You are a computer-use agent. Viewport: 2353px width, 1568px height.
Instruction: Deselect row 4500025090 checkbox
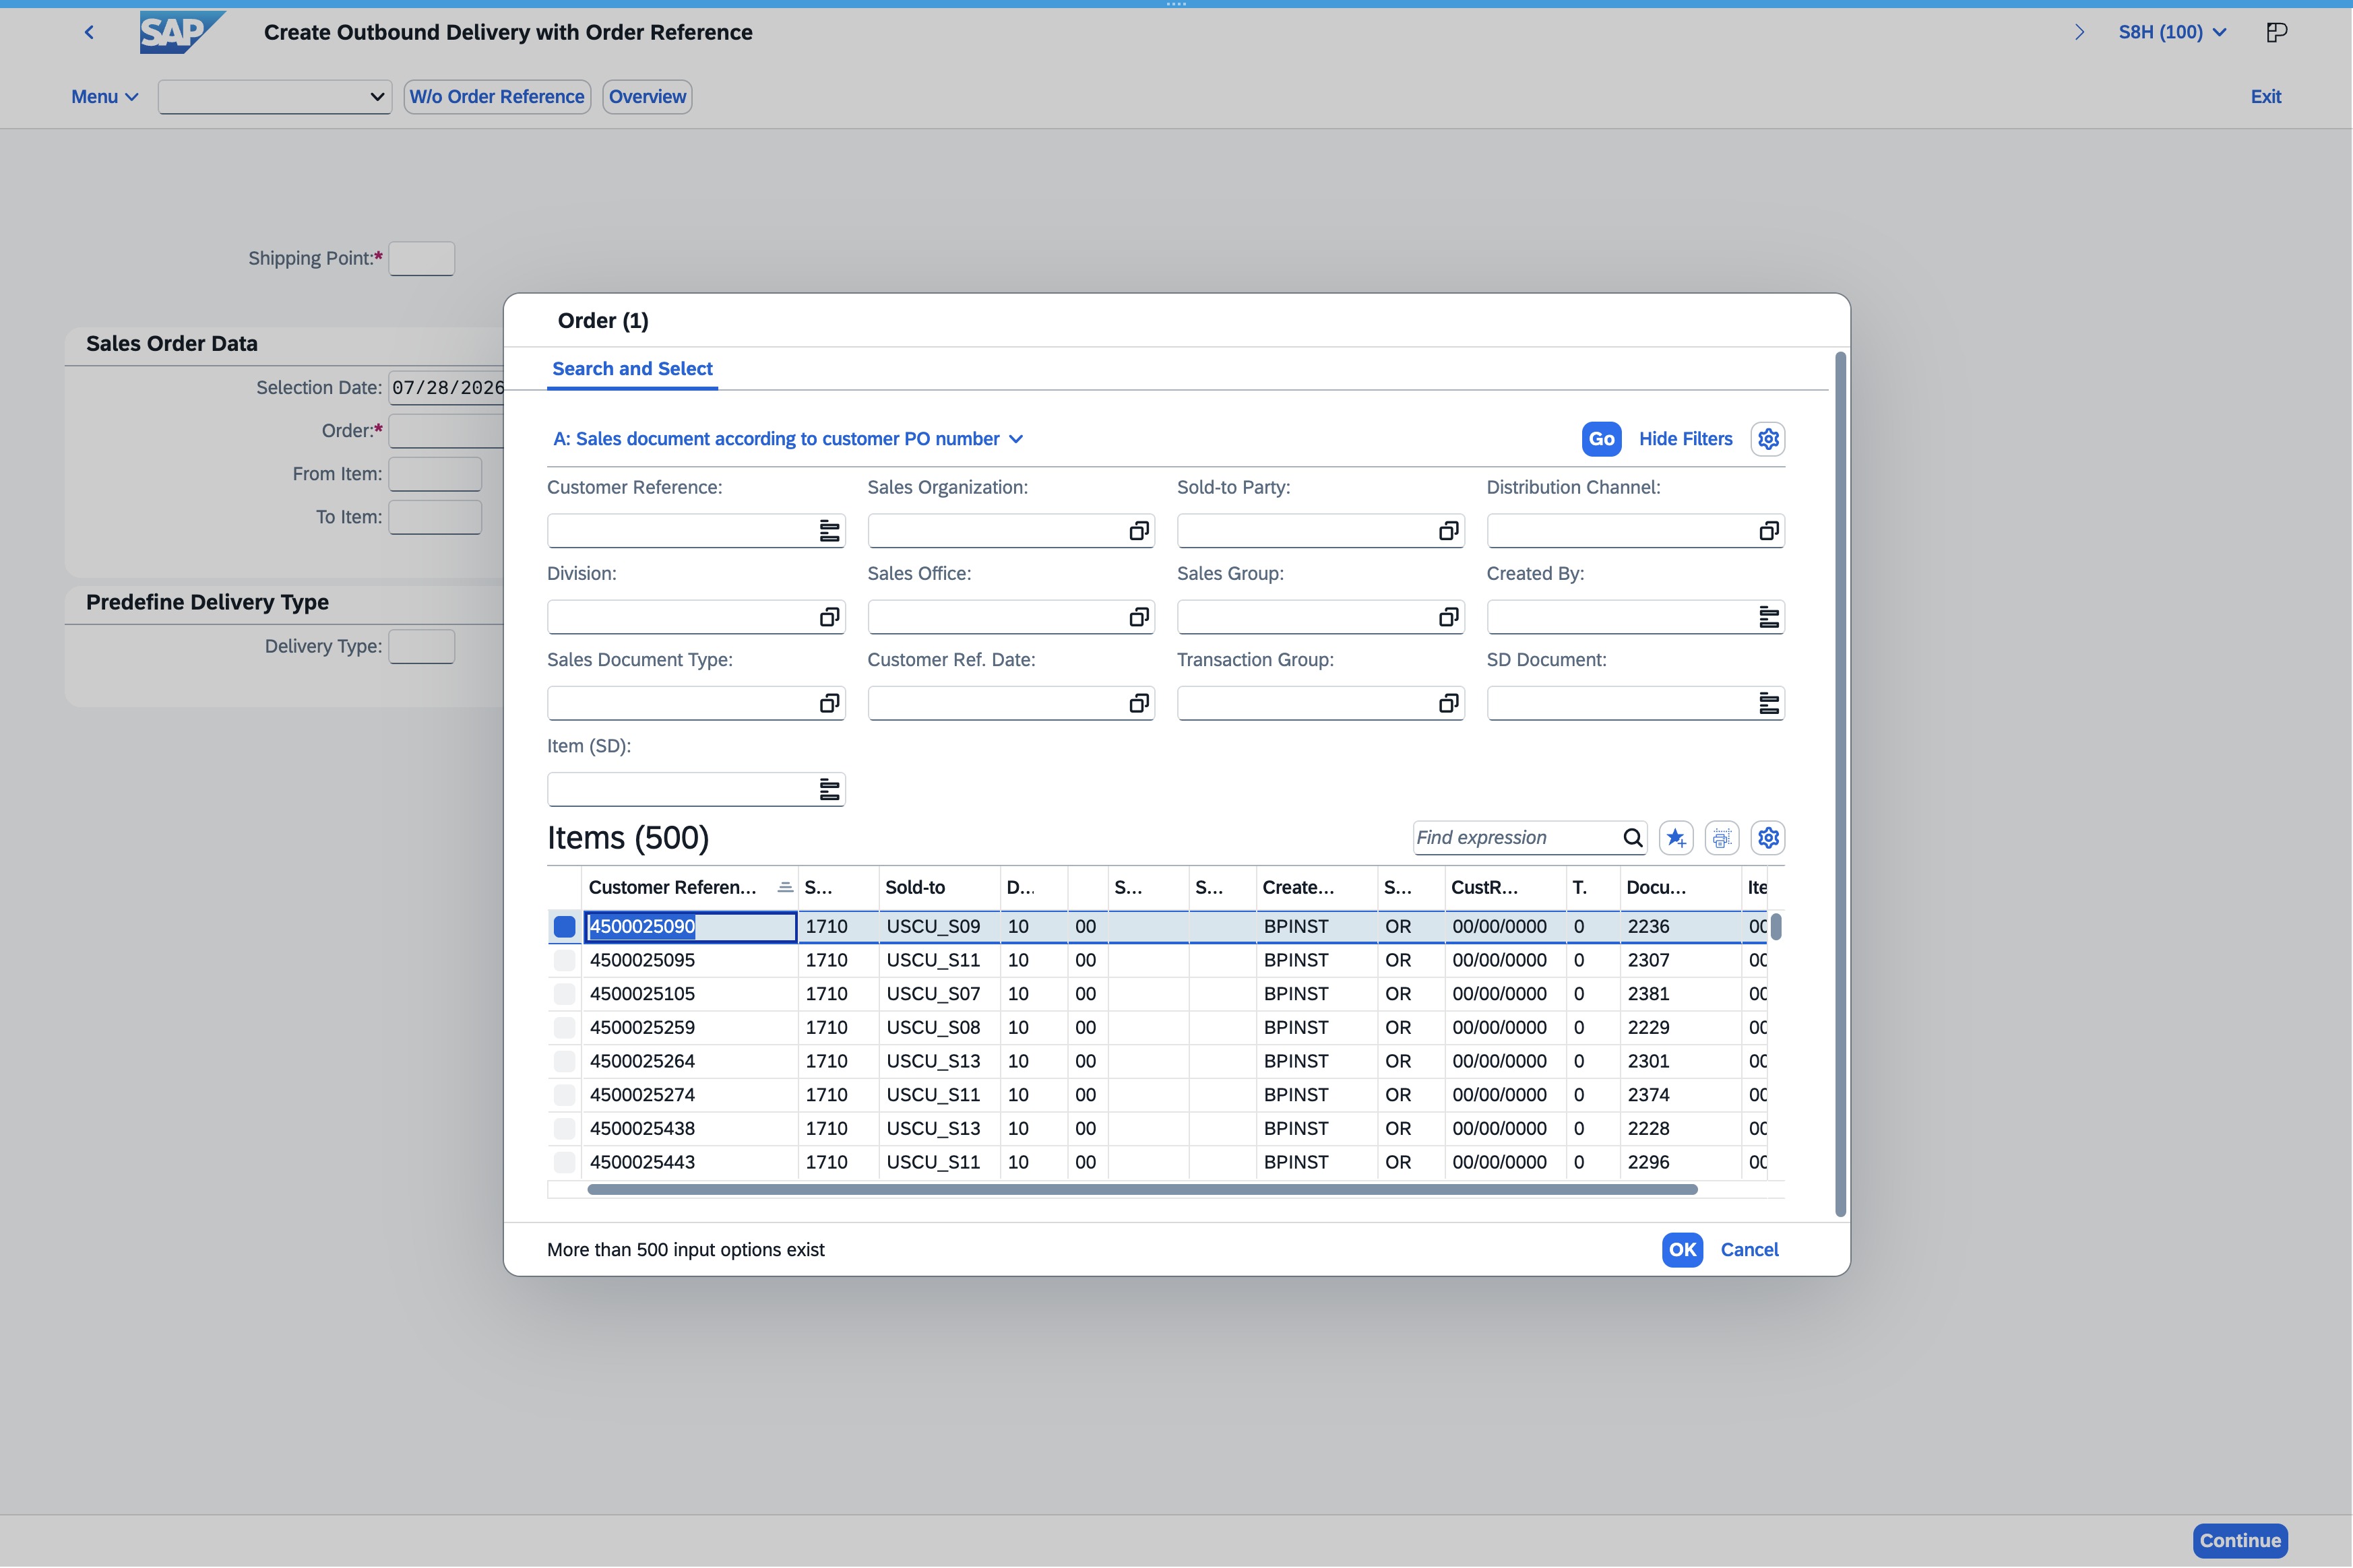click(x=564, y=927)
